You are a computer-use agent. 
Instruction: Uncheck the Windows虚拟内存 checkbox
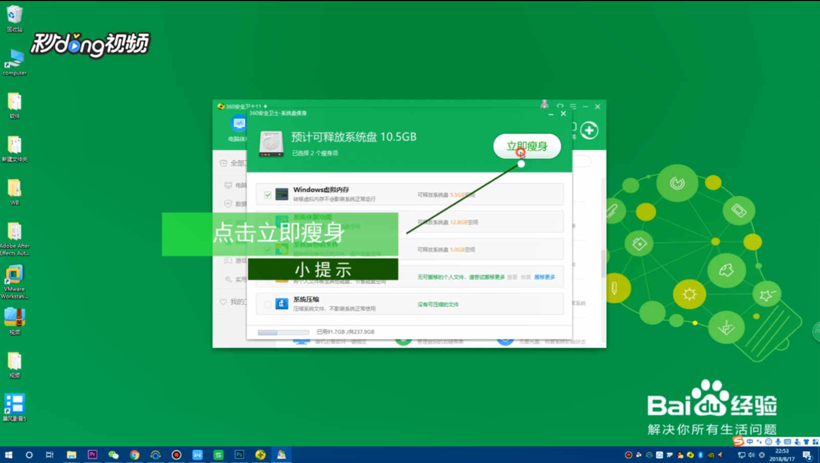click(268, 195)
